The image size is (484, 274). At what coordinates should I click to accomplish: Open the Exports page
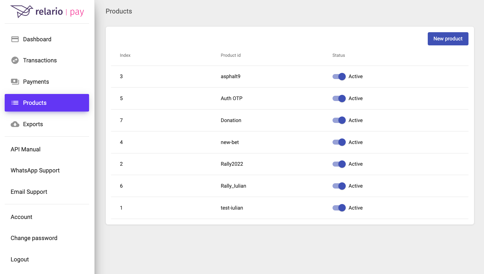(x=47, y=124)
